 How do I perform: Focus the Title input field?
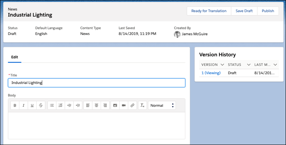[x=97, y=83]
